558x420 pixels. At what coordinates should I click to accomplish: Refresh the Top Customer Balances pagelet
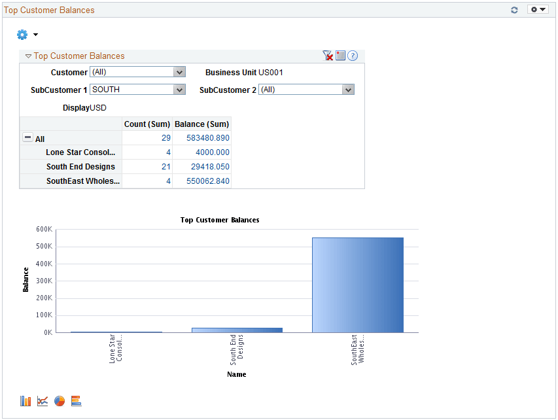pyautogui.click(x=514, y=10)
